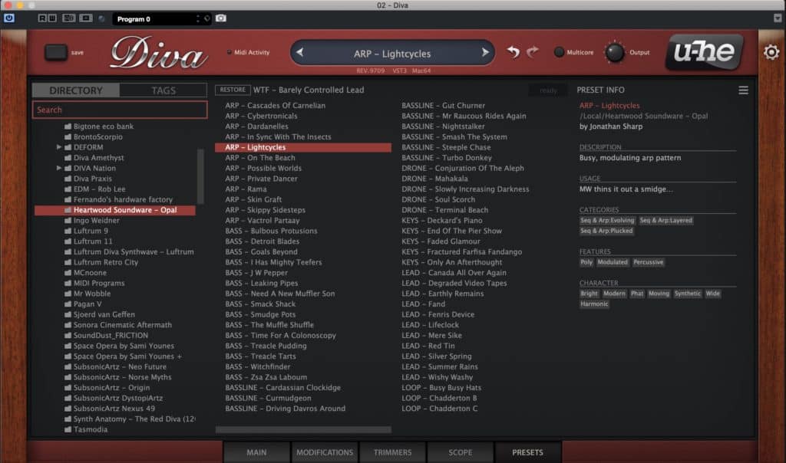
Task: Open the PRESET INFO hamburger menu
Action: (743, 90)
